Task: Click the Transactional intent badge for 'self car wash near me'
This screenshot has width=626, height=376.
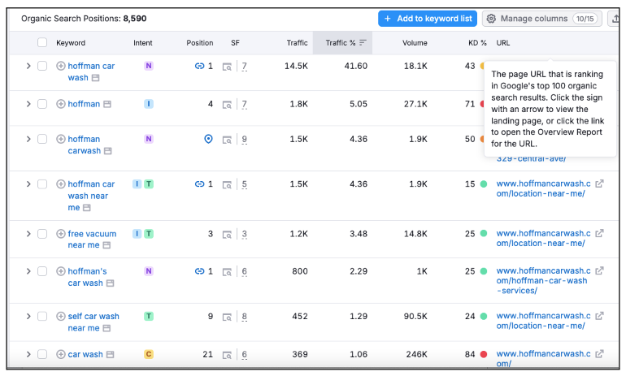Action: pos(149,316)
